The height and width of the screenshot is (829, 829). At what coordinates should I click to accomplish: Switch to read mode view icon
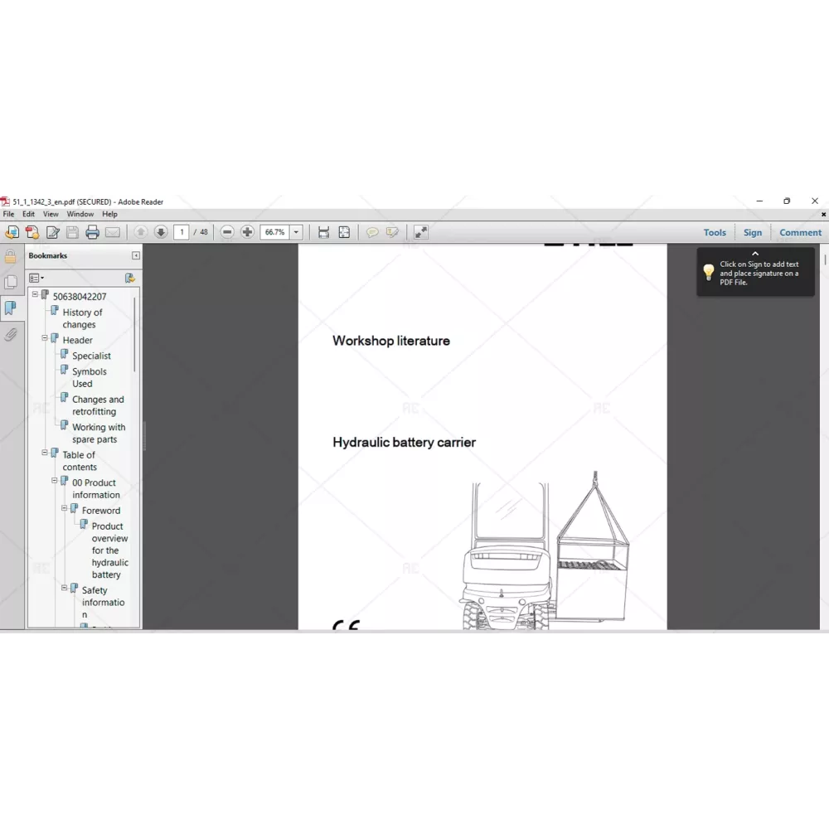click(x=421, y=233)
